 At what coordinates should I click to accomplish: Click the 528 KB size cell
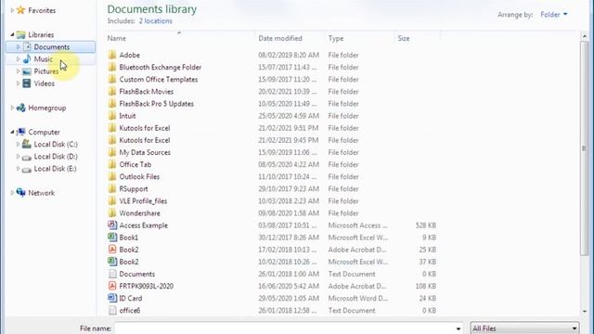point(425,225)
